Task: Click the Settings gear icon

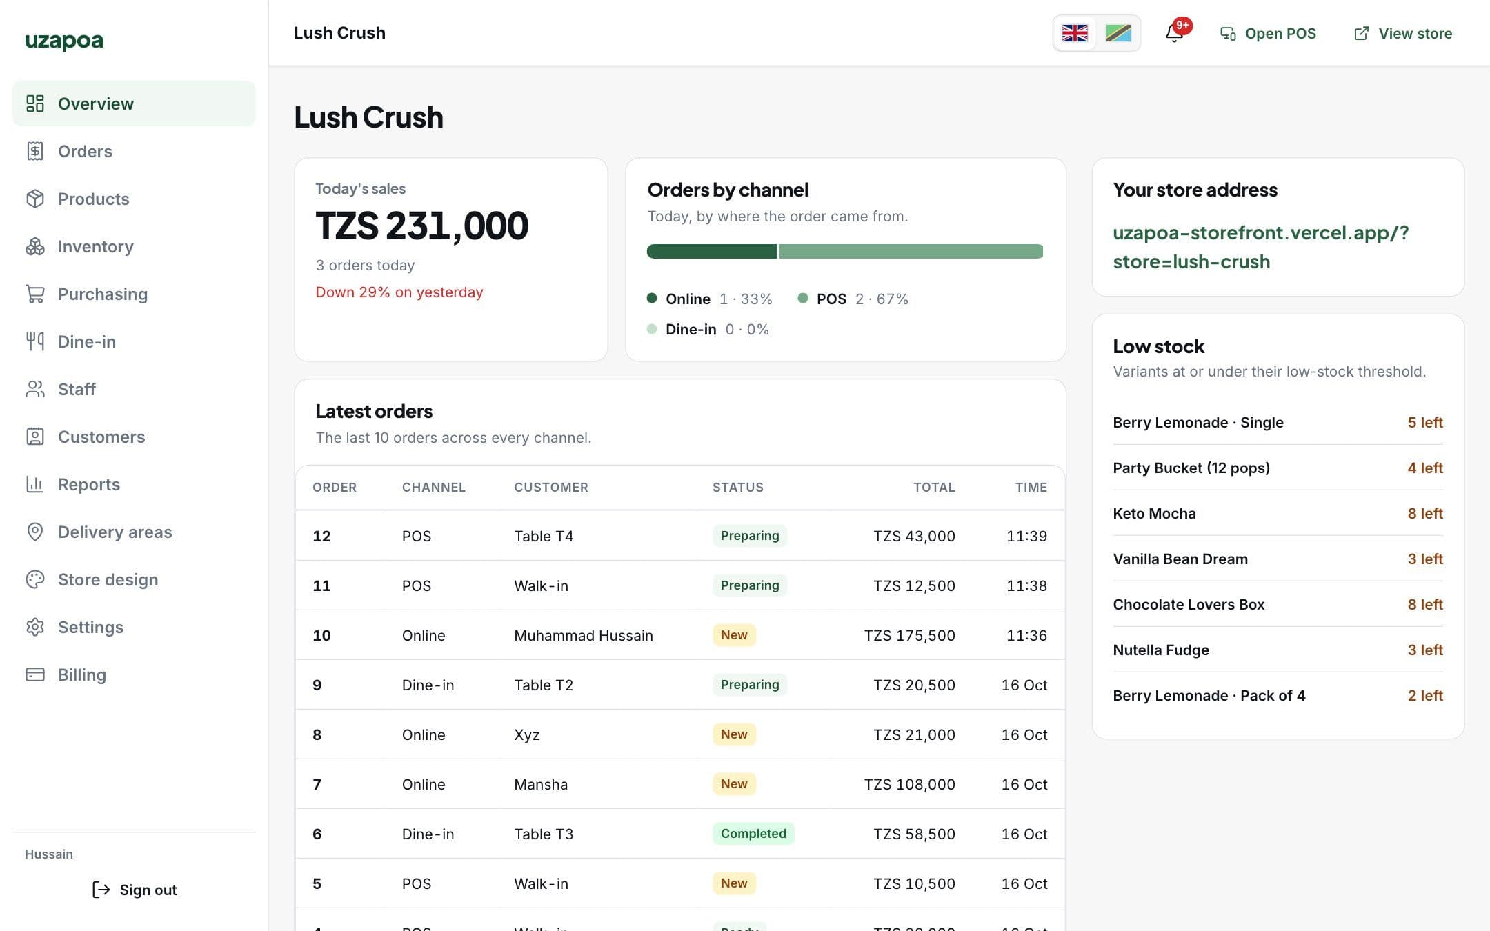Action: coord(35,627)
